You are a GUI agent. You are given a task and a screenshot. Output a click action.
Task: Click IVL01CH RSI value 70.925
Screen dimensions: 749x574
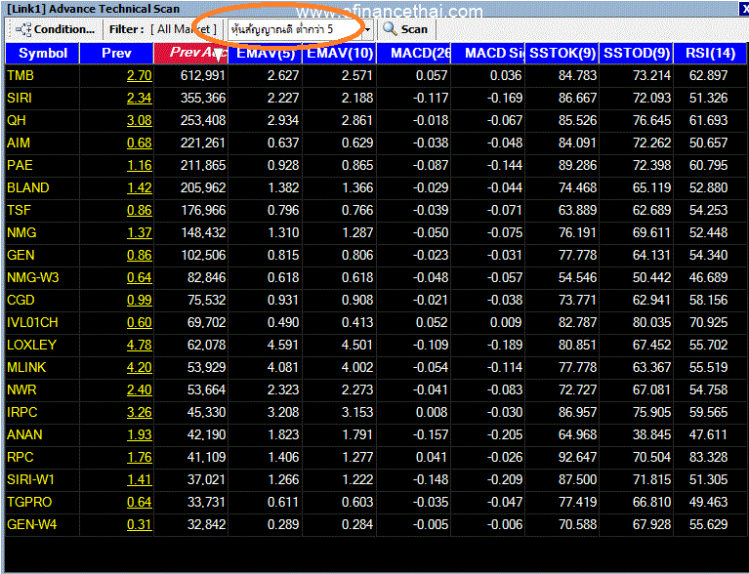pos(708,322)
